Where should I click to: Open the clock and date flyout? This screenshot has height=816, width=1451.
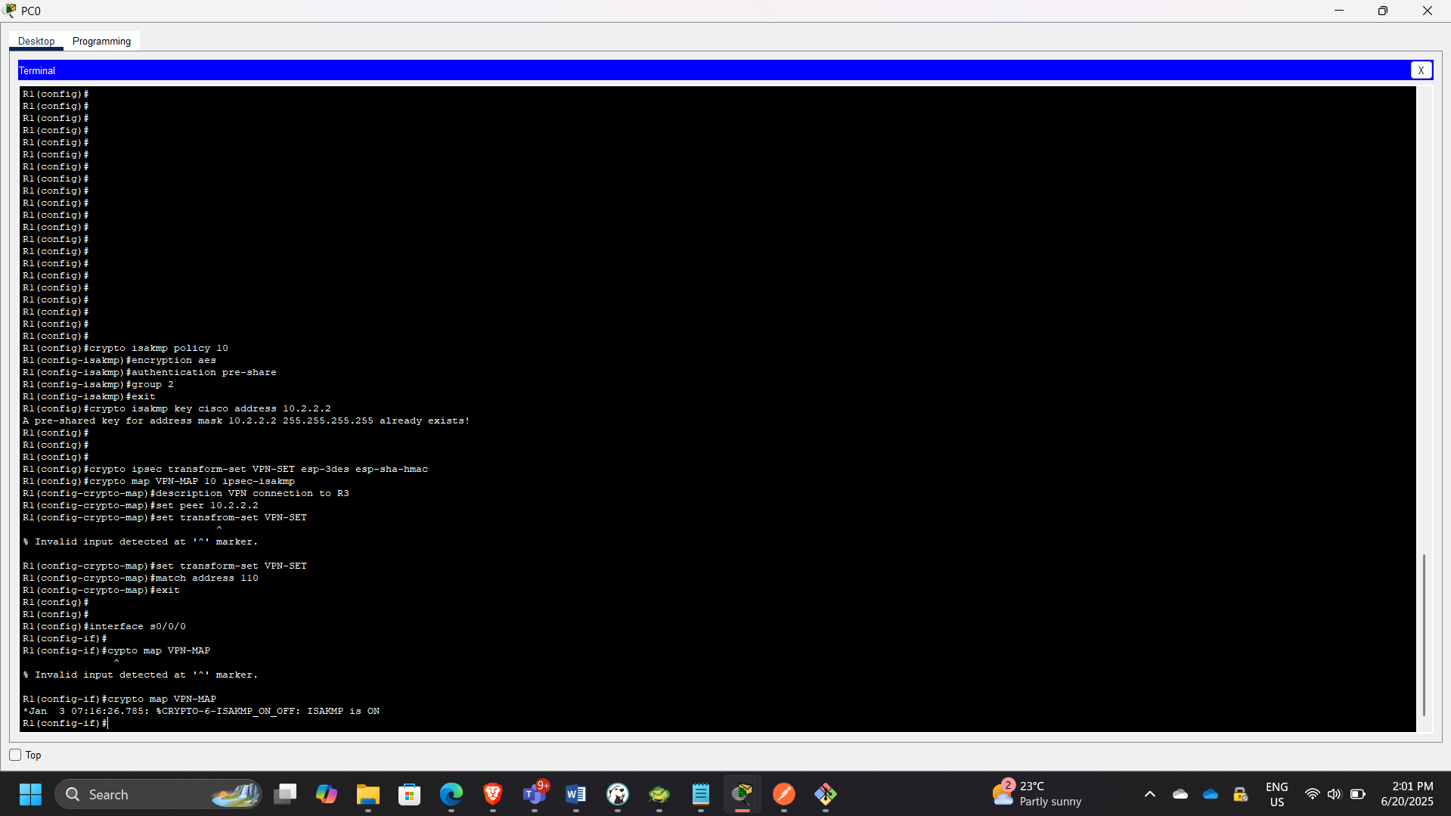(x=1406, y=794)
